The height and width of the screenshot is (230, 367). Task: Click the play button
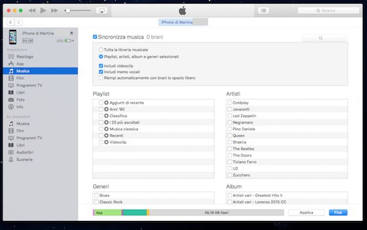coord(43,11)
